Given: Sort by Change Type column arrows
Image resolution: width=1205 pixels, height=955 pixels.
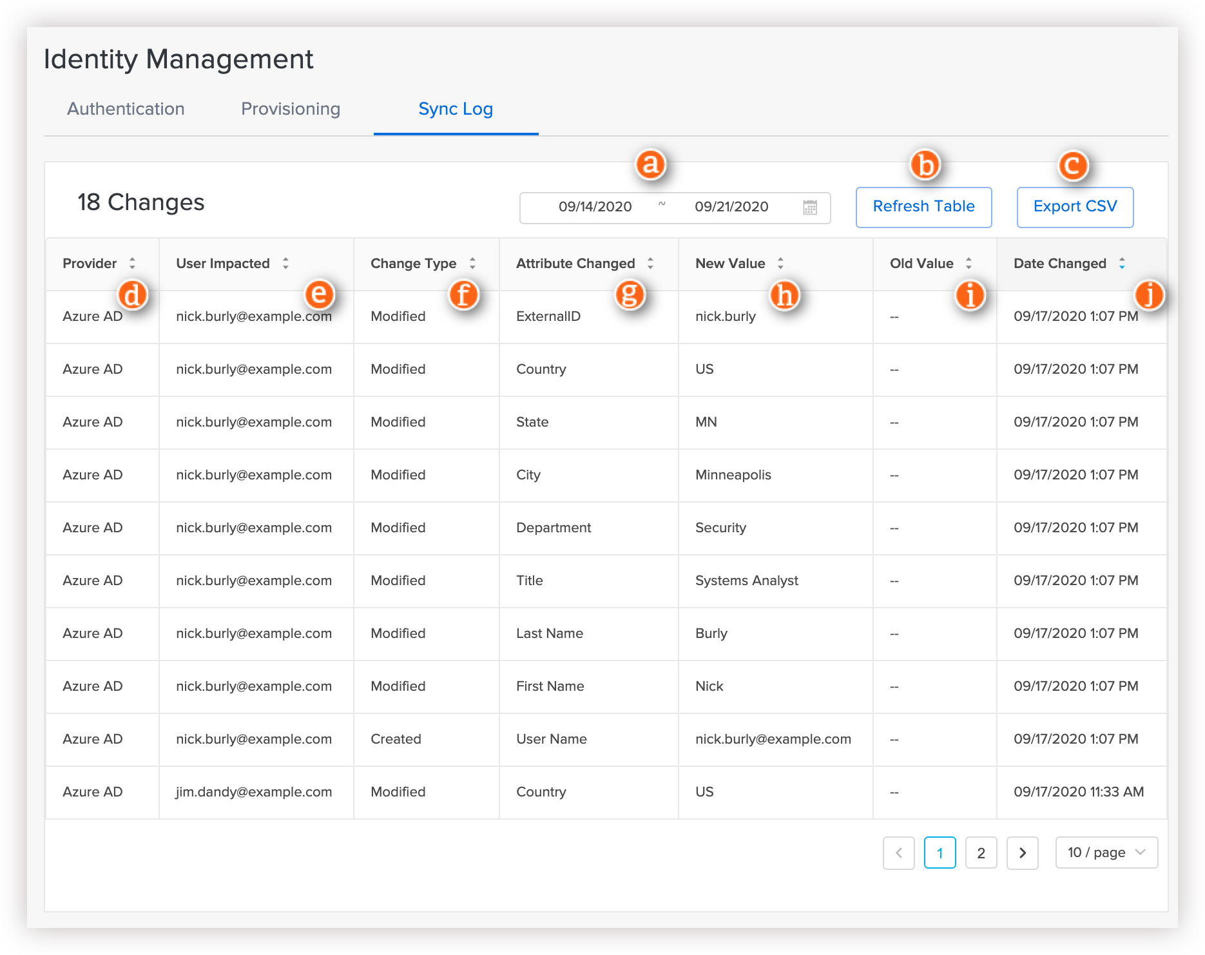Looking at the screenshot, I should click(472, 264).
